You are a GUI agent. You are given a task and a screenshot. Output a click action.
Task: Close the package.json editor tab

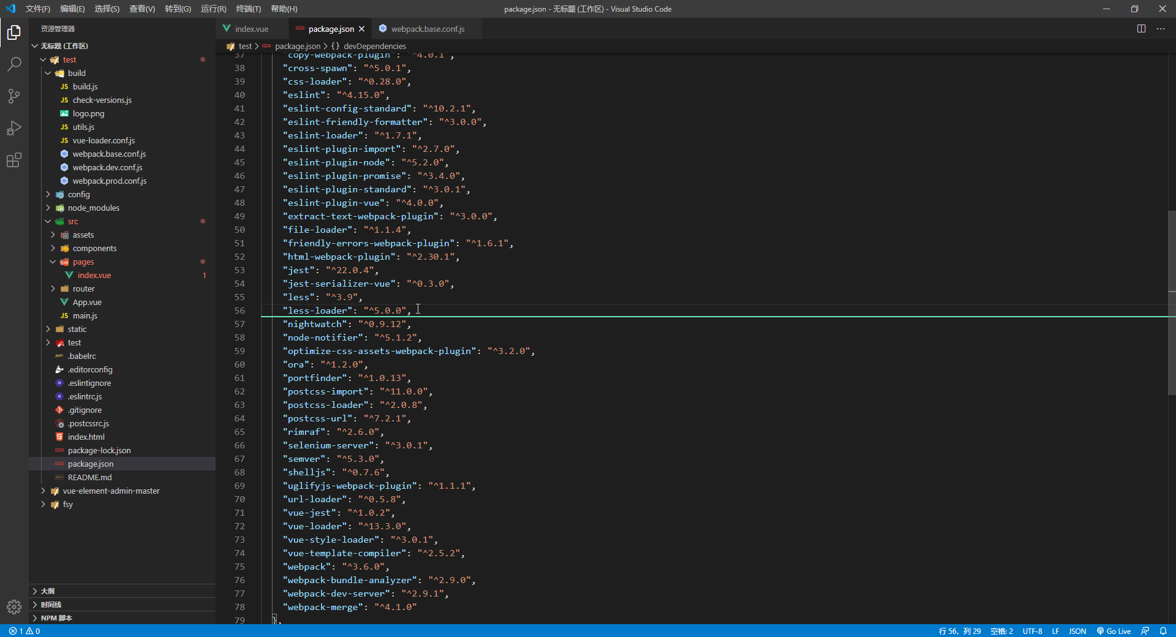point(361,29)
